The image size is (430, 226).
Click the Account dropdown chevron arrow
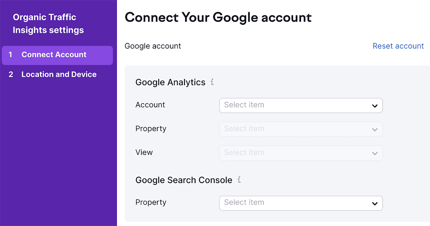[375, 106]
